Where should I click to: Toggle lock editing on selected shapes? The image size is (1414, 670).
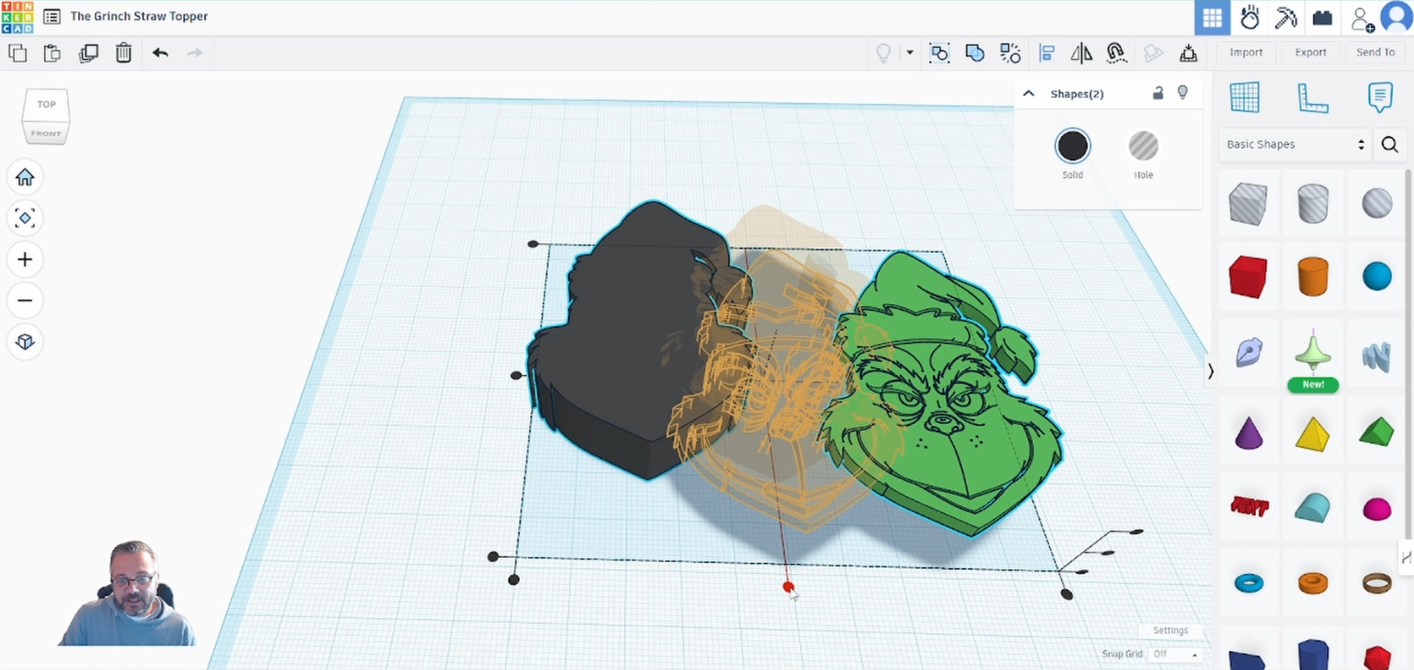[x=1157, y=93]
